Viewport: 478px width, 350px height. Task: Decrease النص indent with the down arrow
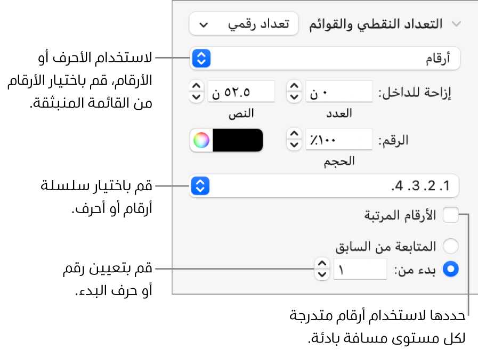pyautogui.click(x=197, y=96)
